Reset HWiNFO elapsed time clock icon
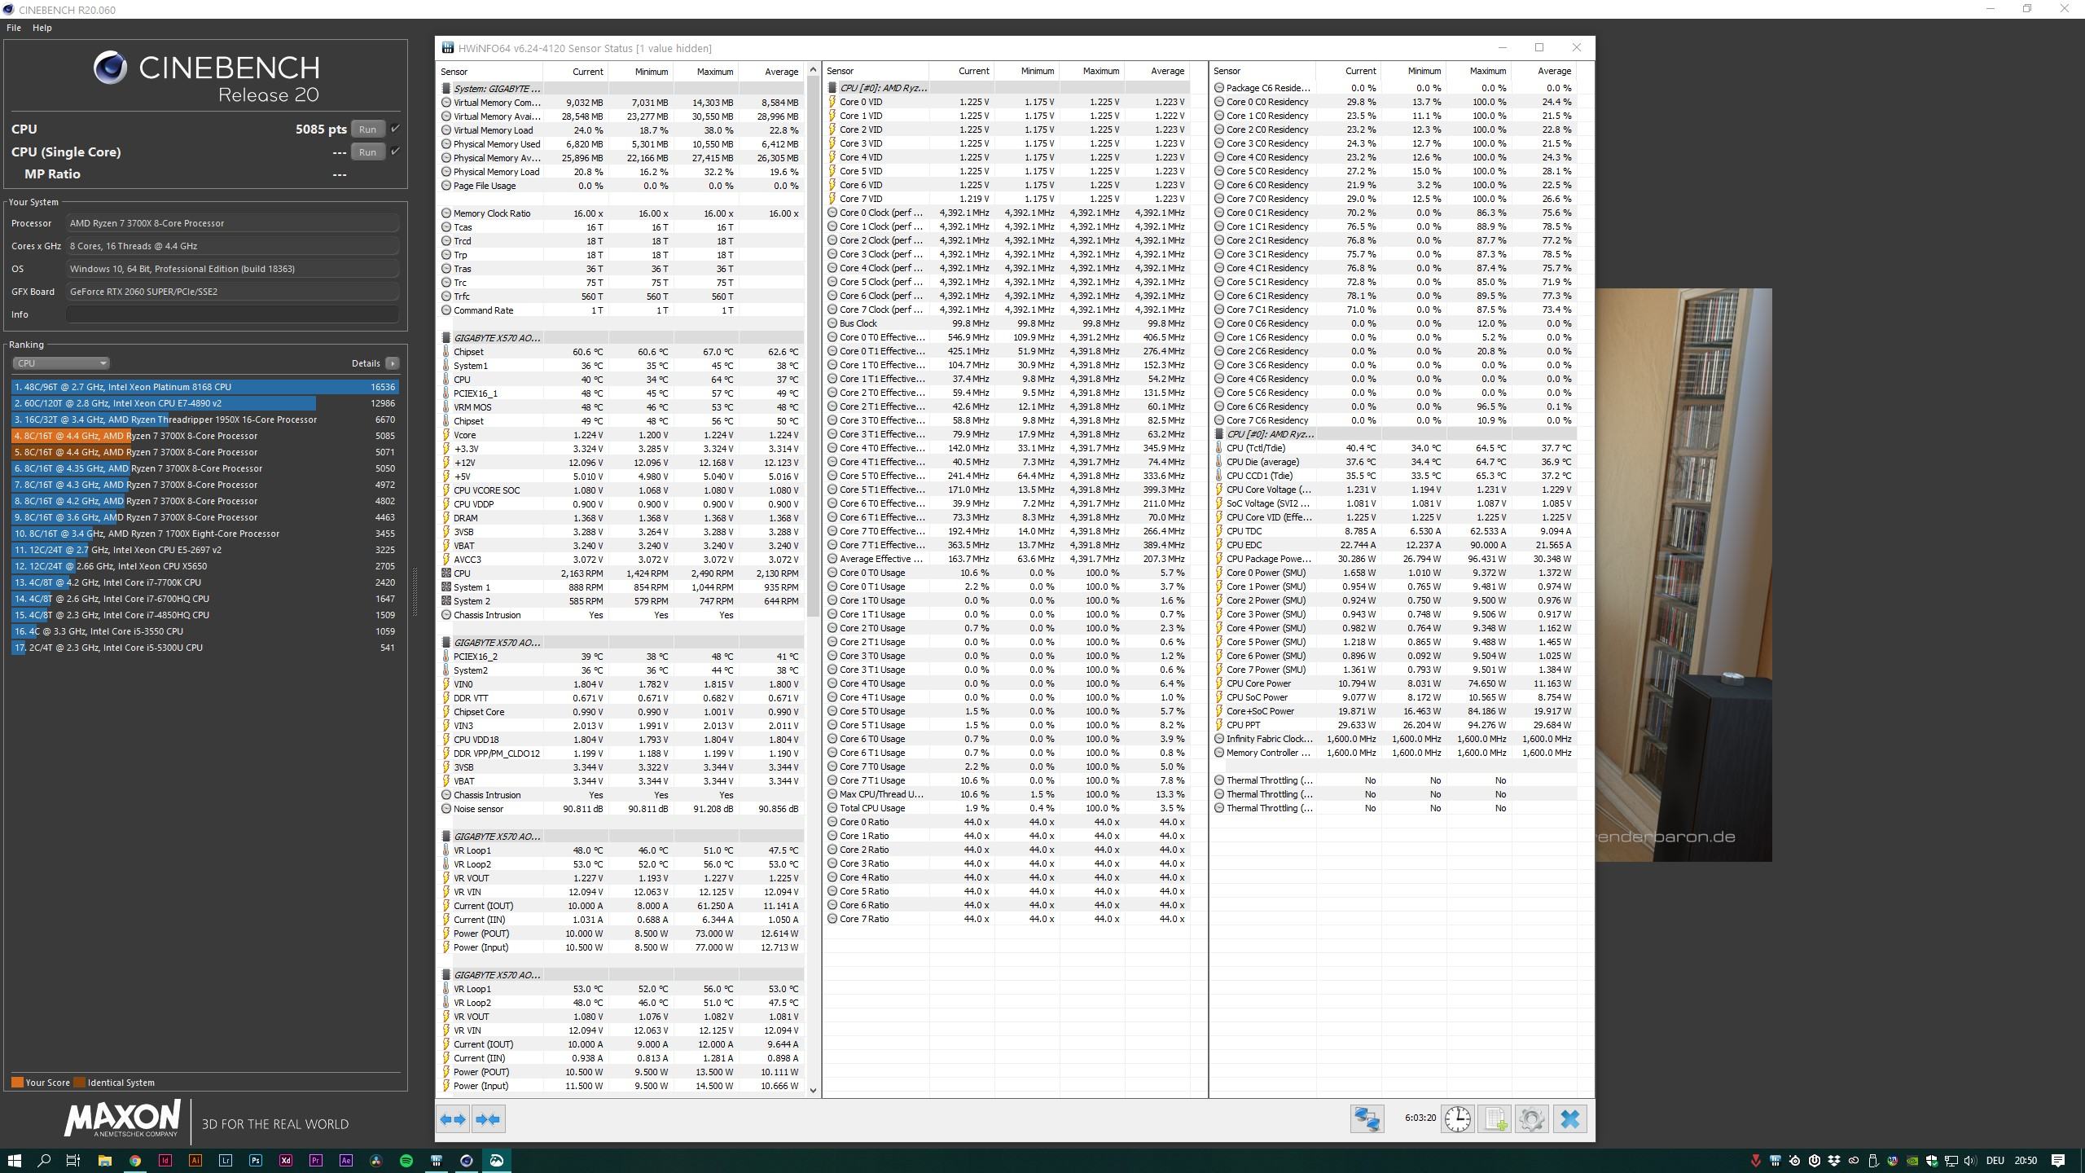2085x1173 pixels. 1458,1118
